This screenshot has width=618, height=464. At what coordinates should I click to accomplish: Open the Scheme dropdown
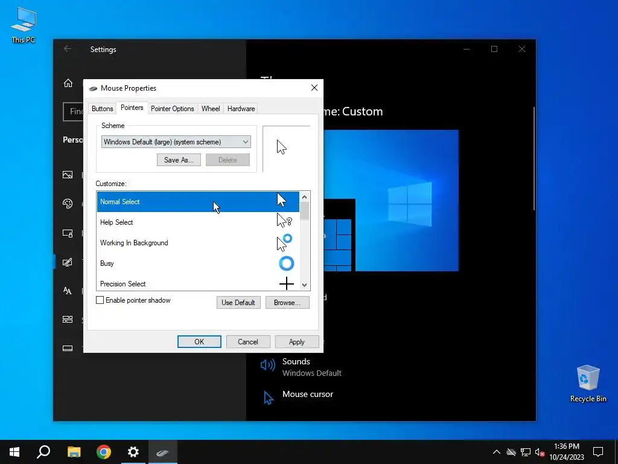pos(176,142)
